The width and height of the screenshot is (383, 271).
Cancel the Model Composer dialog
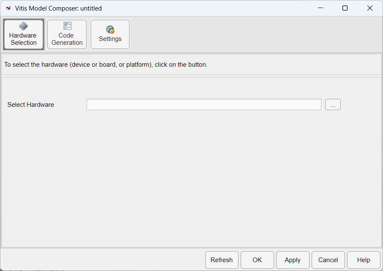(x=328, y=260)
